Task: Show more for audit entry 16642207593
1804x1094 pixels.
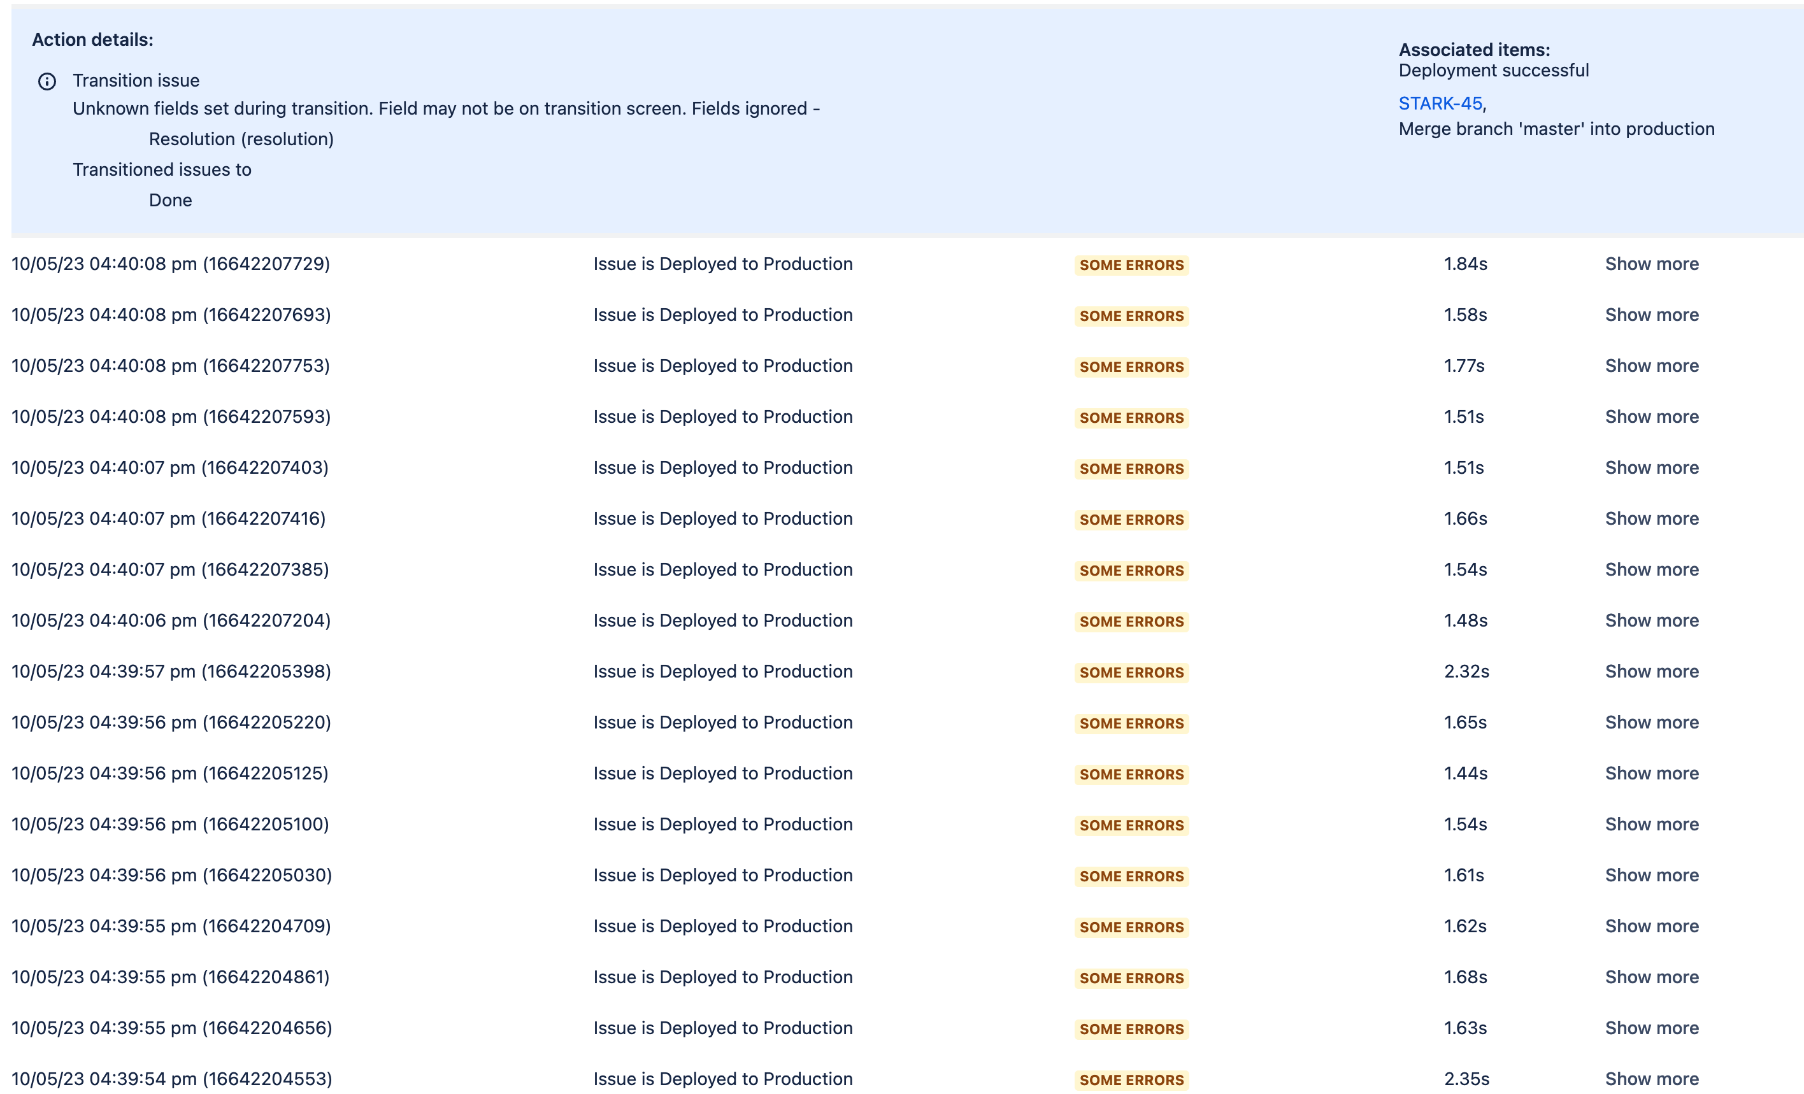Action: (x=1651, y=416)
